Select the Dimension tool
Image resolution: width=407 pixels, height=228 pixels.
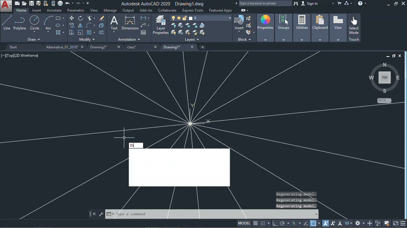coord(130,23)
